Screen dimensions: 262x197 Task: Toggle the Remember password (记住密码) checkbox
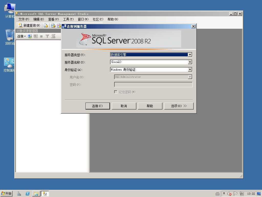pyautogui.click(x=116, y=92)
